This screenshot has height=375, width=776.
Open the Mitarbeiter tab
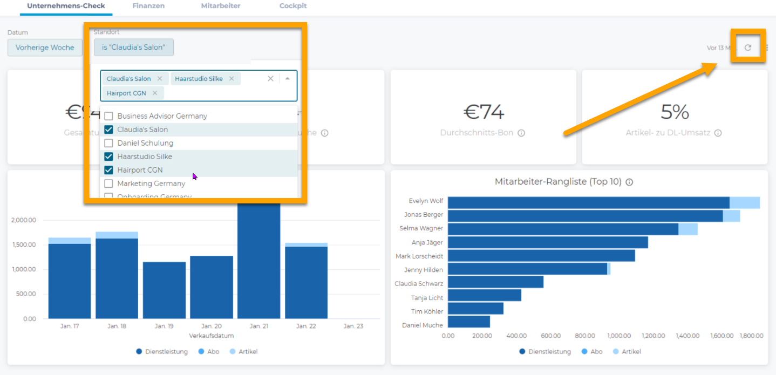pos(220,6)
